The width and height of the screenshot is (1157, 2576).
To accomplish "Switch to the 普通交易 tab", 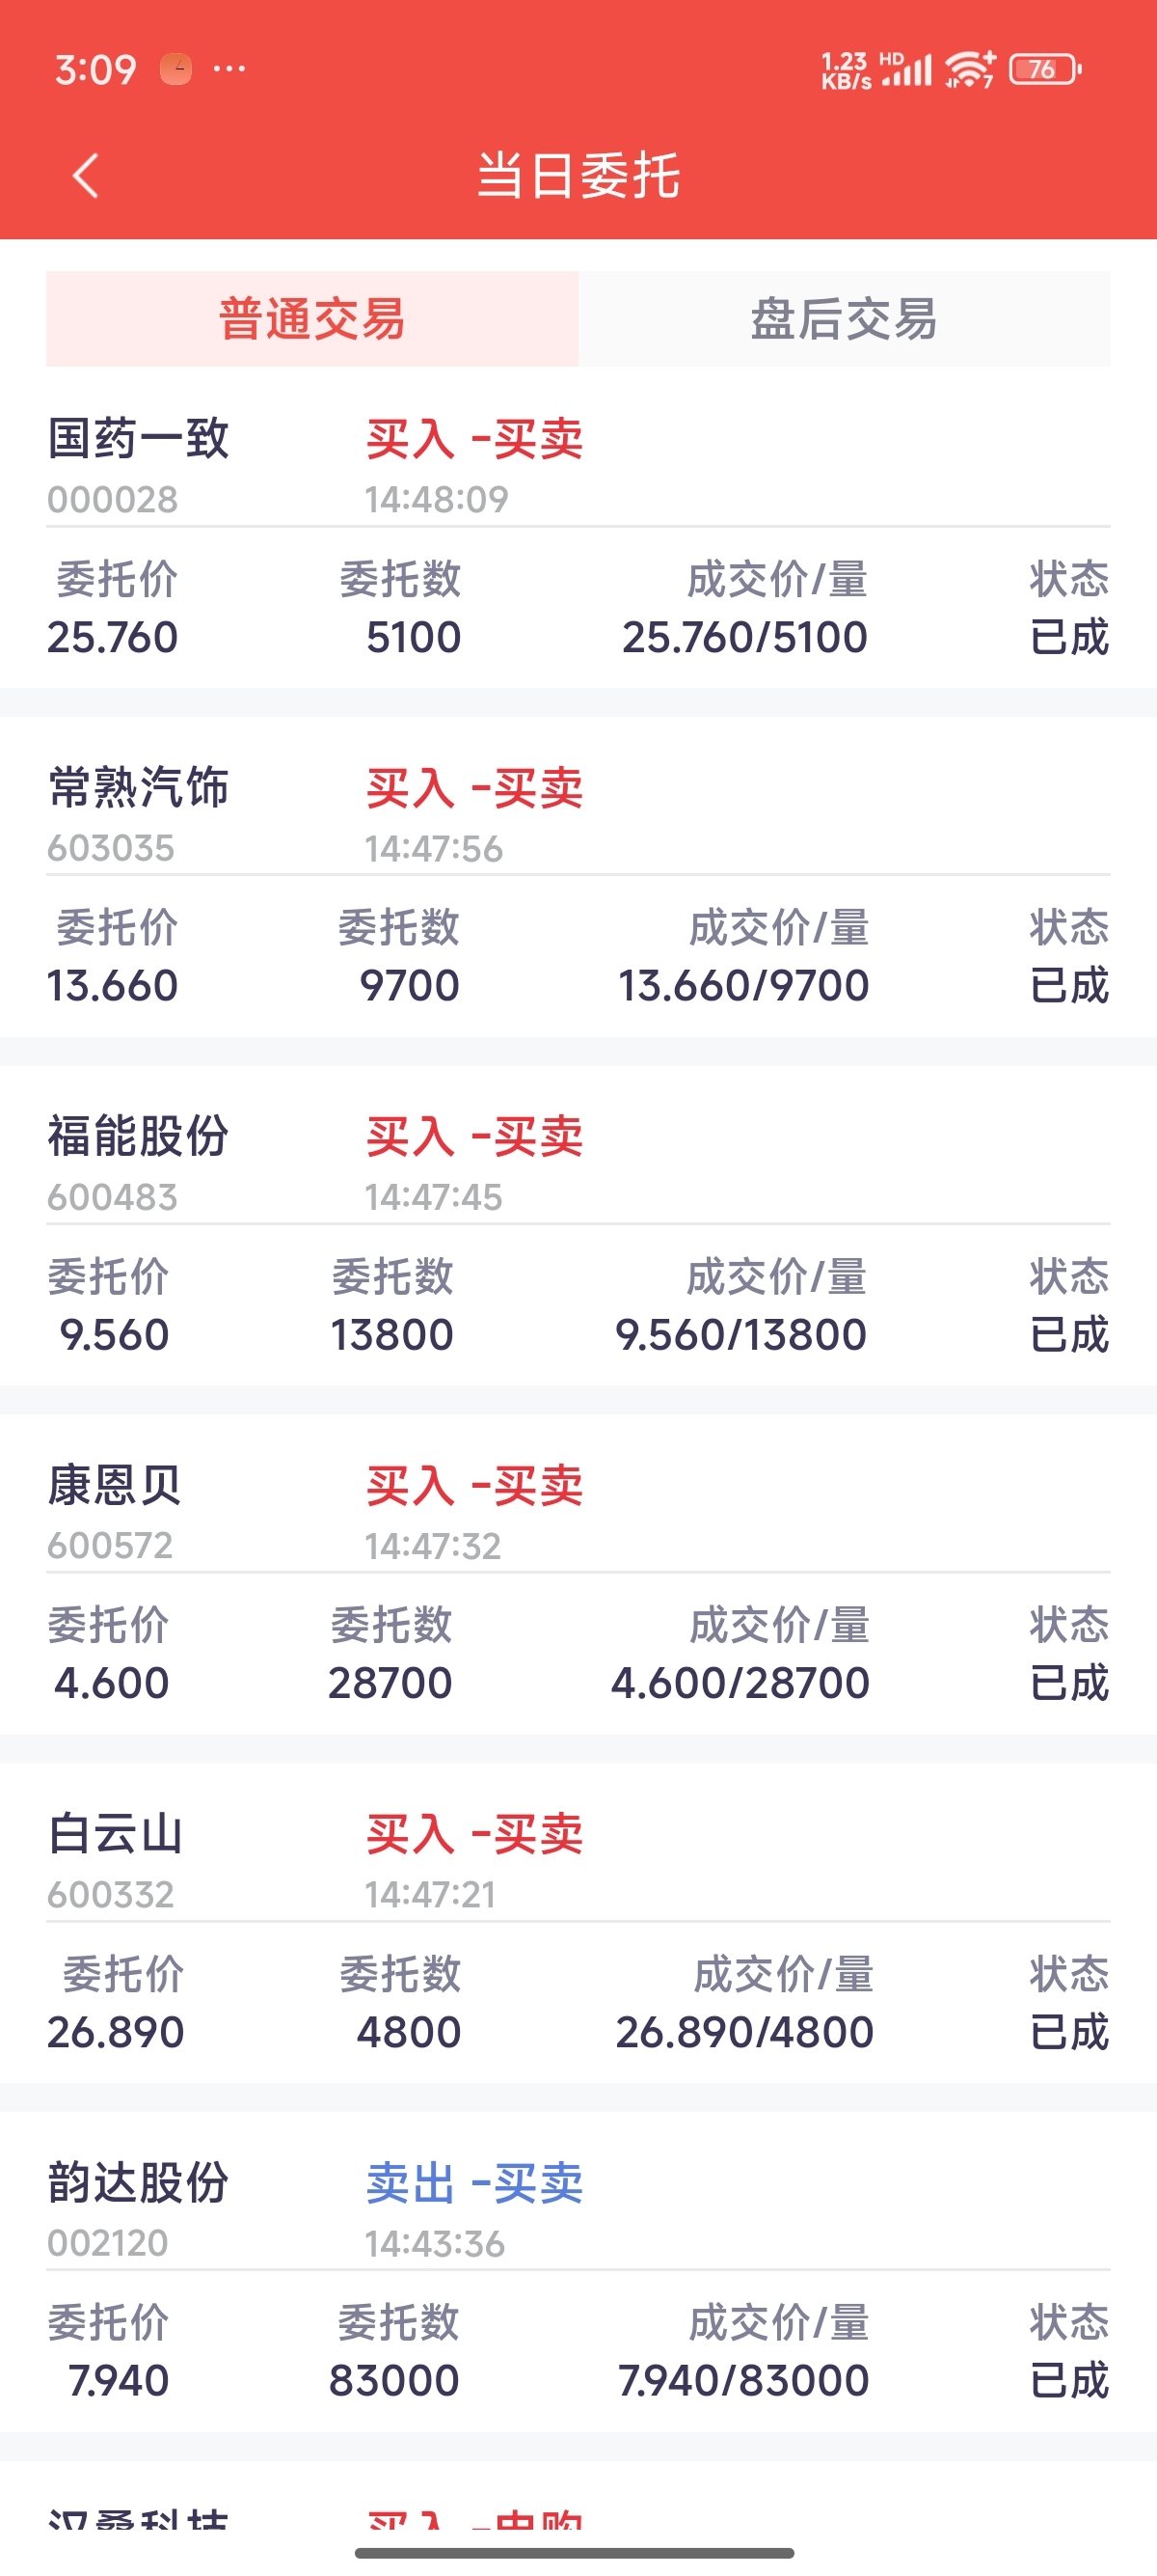I will tap(311, 319).
